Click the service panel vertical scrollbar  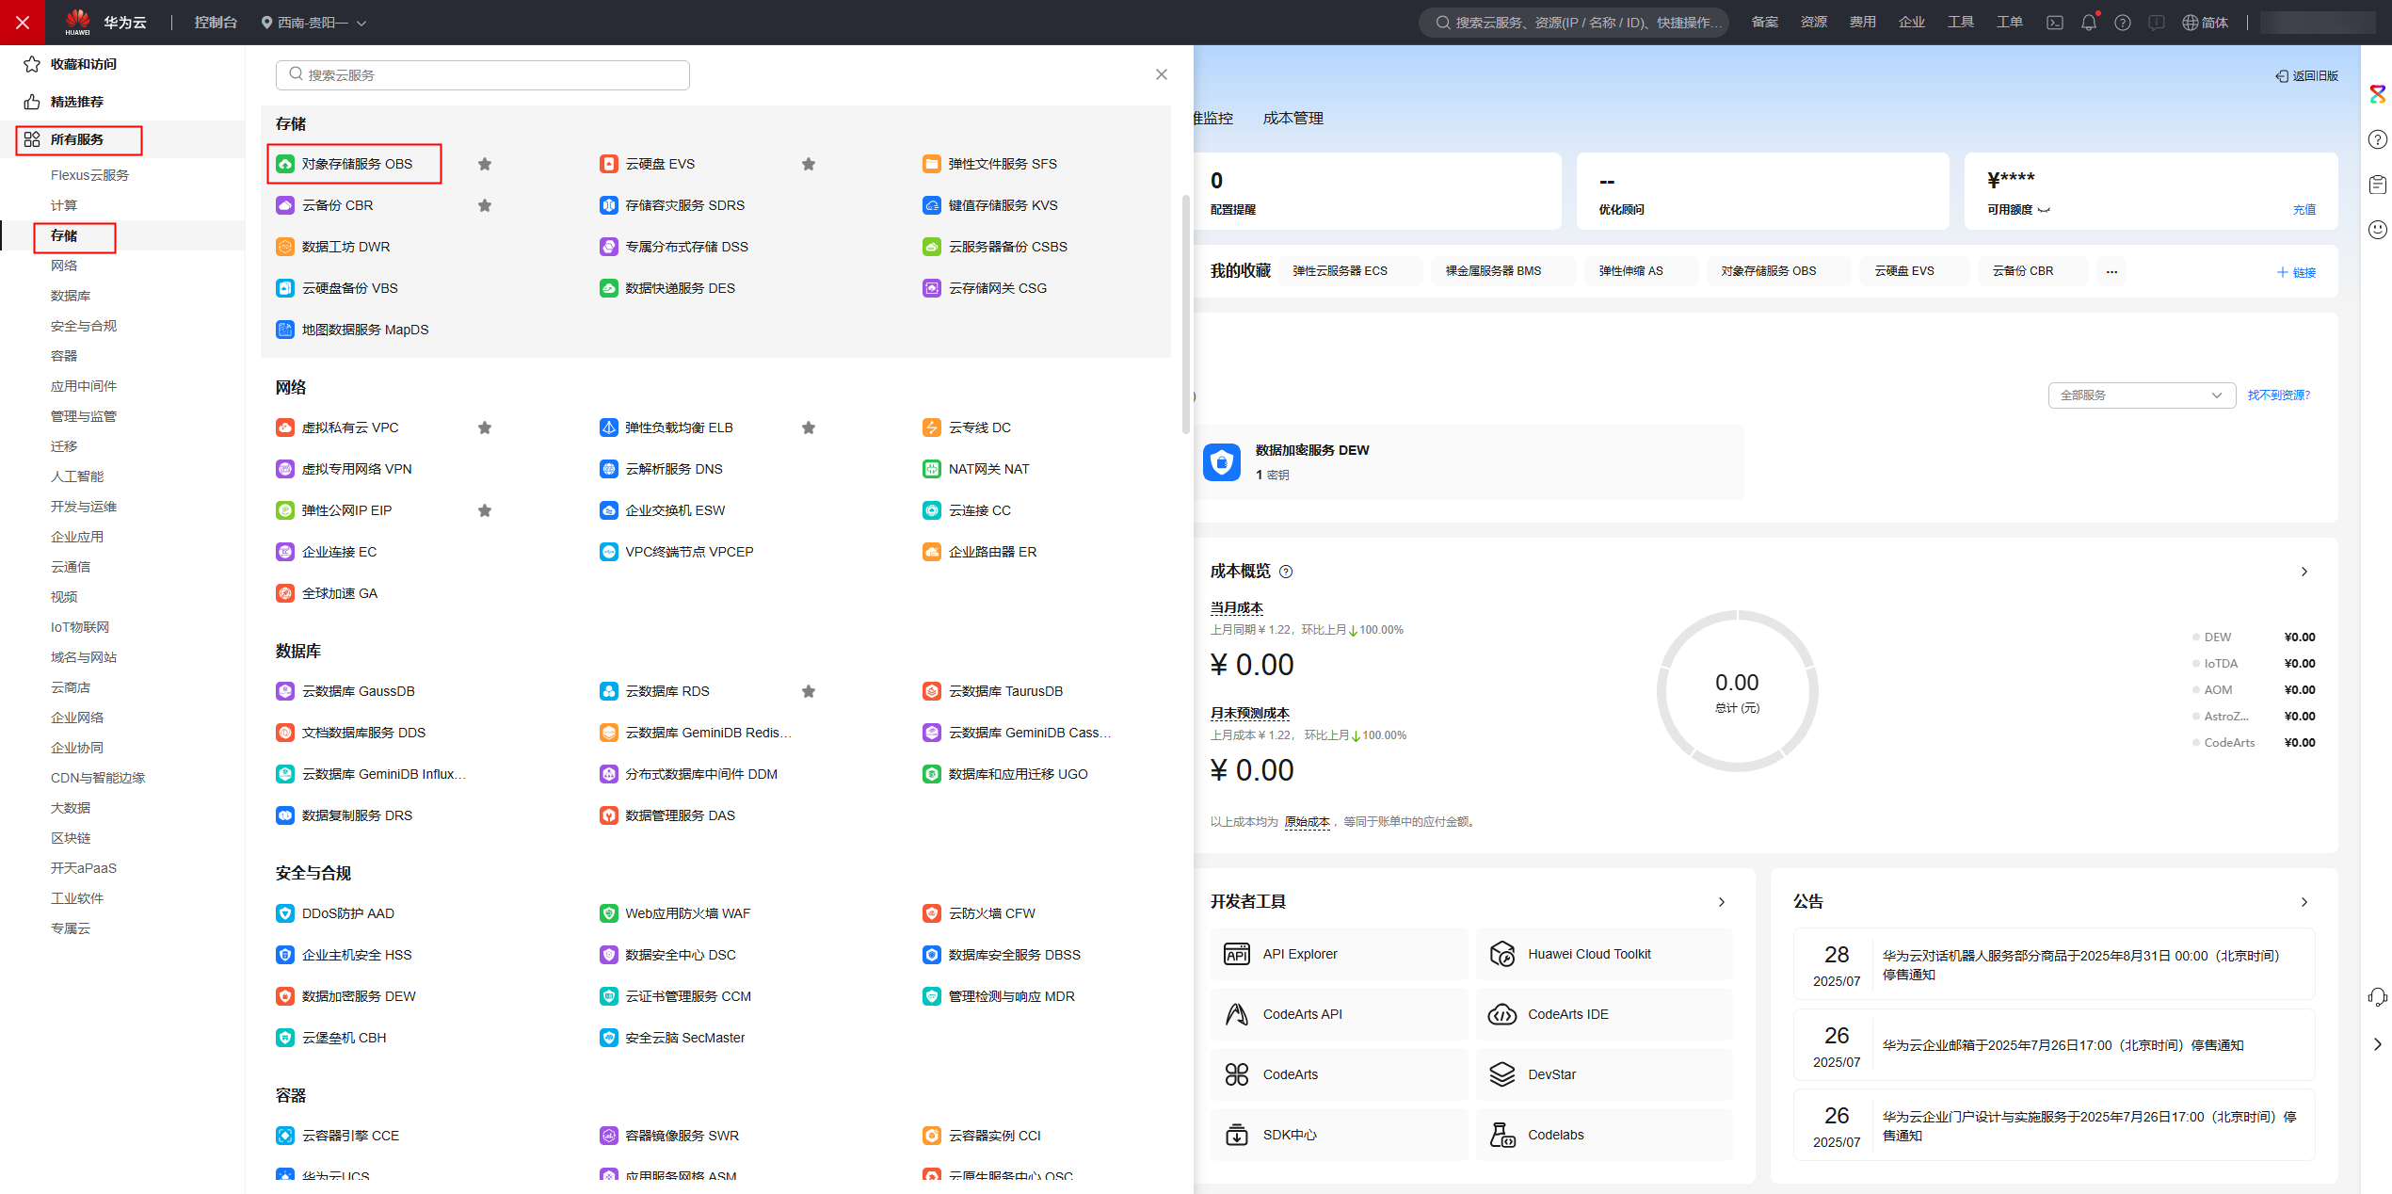point(1185,311)
